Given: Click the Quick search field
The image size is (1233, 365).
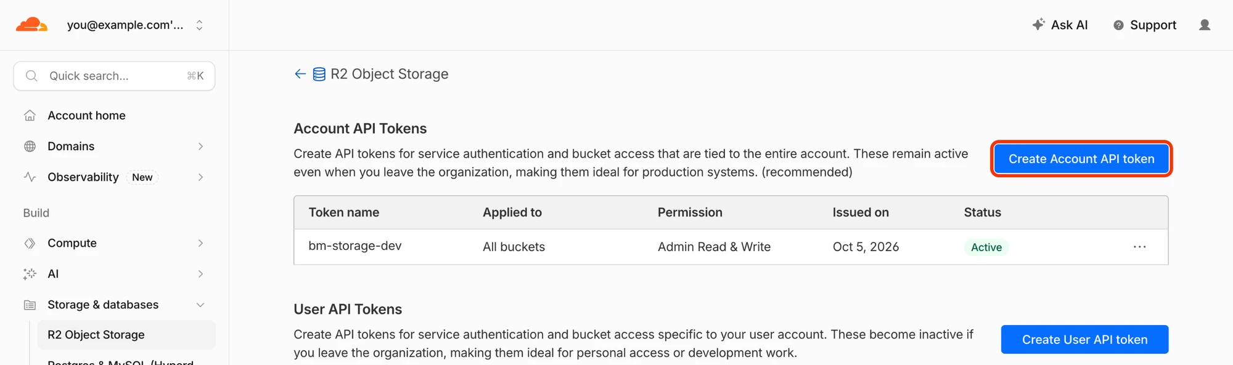Looking at the screenshot, I should coord(114,76).
